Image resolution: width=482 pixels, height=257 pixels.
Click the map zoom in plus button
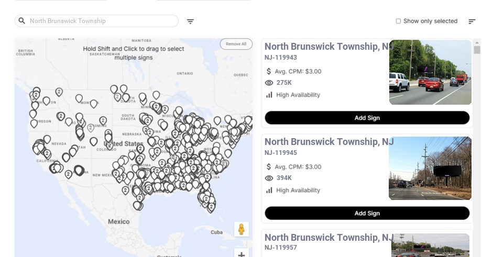tap(241, 254)
